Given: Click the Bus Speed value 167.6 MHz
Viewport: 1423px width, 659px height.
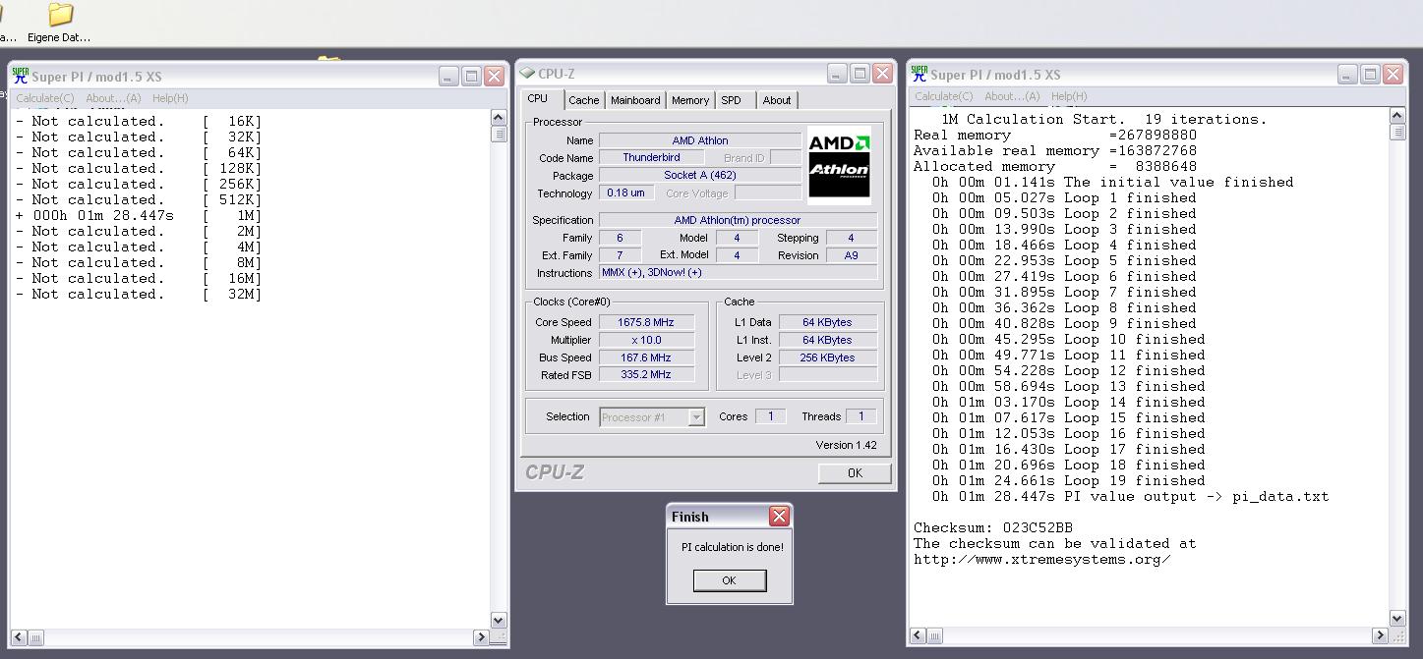Looking at the screenshot, I should coord(646,357).
